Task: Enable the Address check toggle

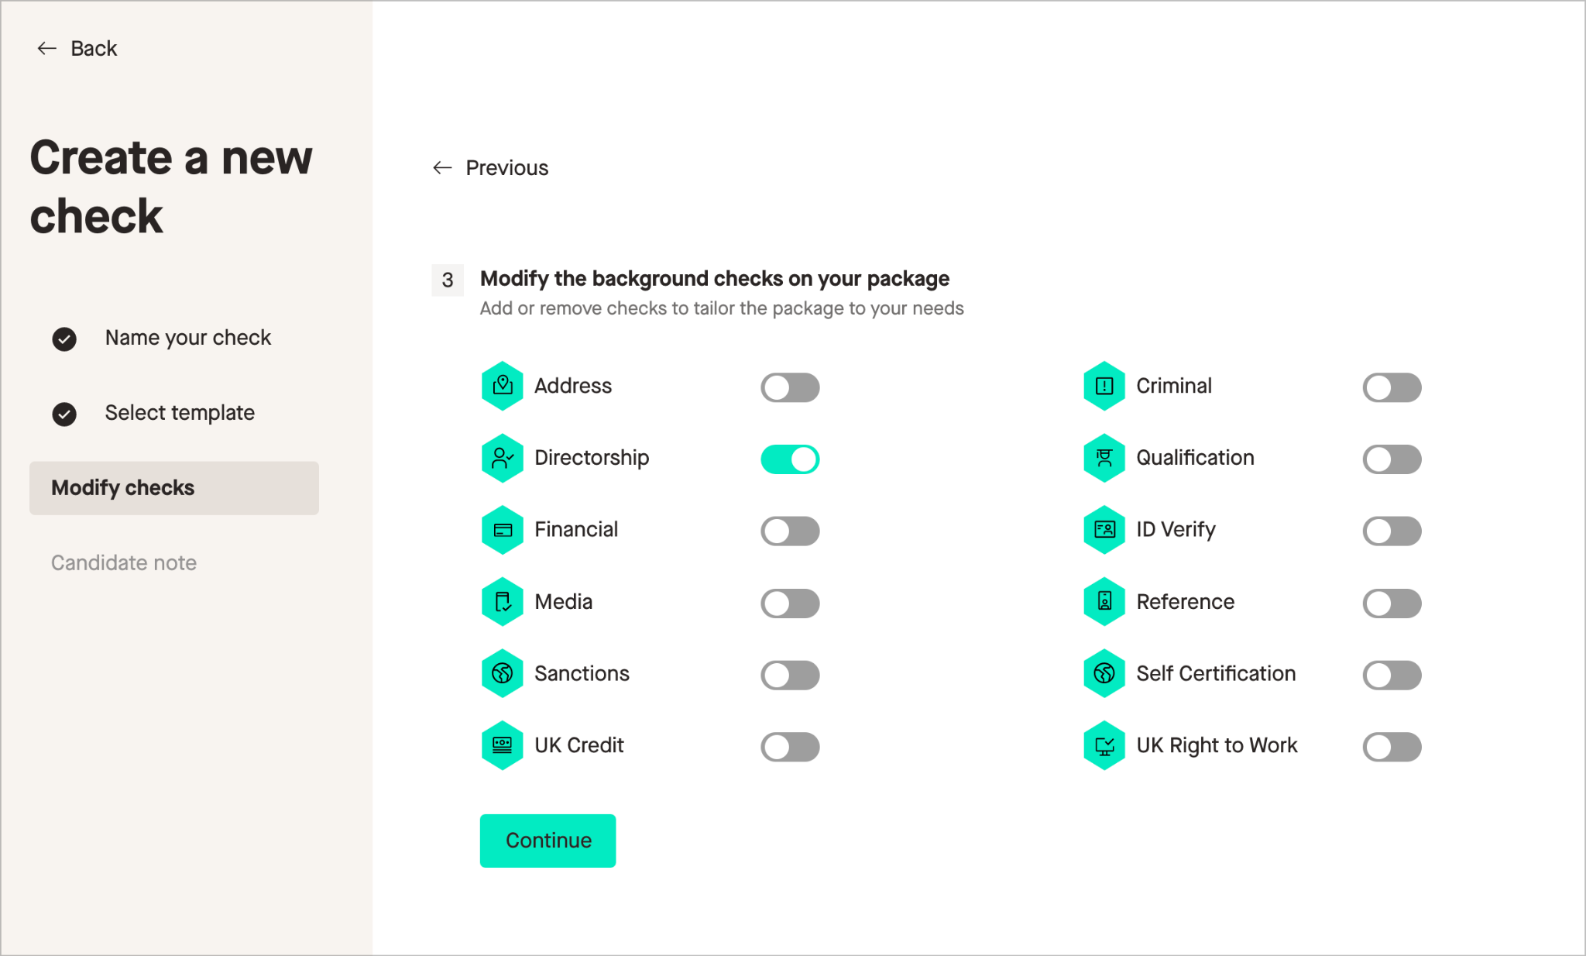Action: 790,387
